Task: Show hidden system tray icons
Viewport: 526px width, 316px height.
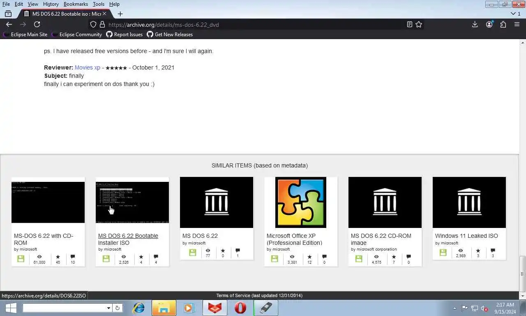Action: click(454, 308)
